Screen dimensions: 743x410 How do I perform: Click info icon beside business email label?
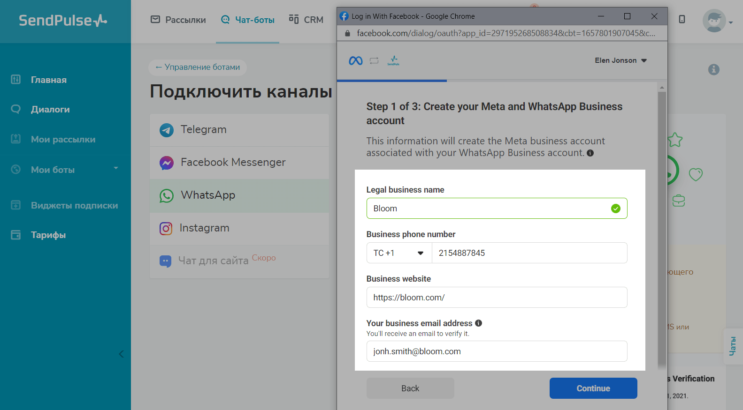(478, 323)
